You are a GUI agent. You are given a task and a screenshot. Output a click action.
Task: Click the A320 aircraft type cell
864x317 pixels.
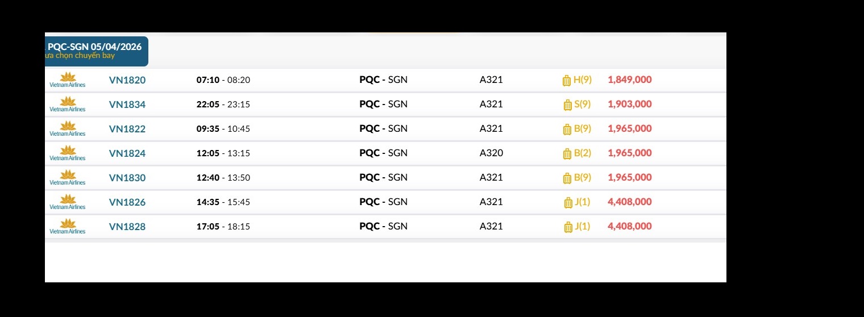pos(491,153)
